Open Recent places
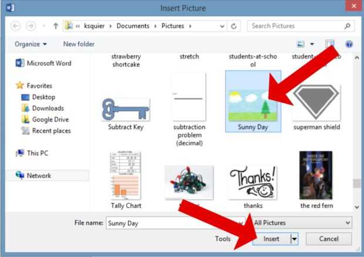 46,131
